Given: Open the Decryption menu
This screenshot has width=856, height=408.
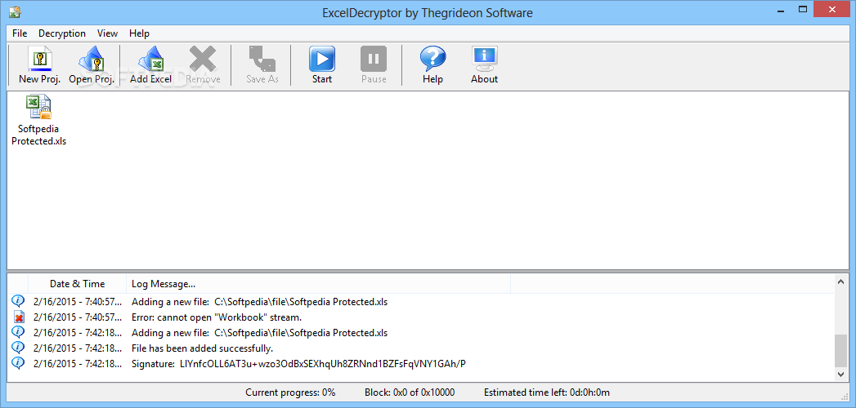Looking at the screenshot, I should point(62,33).
